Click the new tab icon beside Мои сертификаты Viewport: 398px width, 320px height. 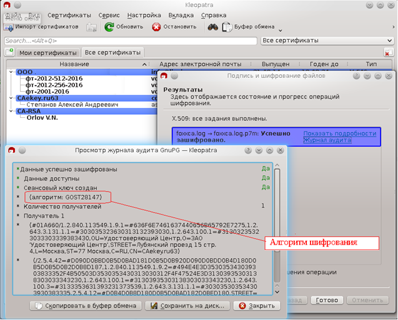tap(9, 52)
